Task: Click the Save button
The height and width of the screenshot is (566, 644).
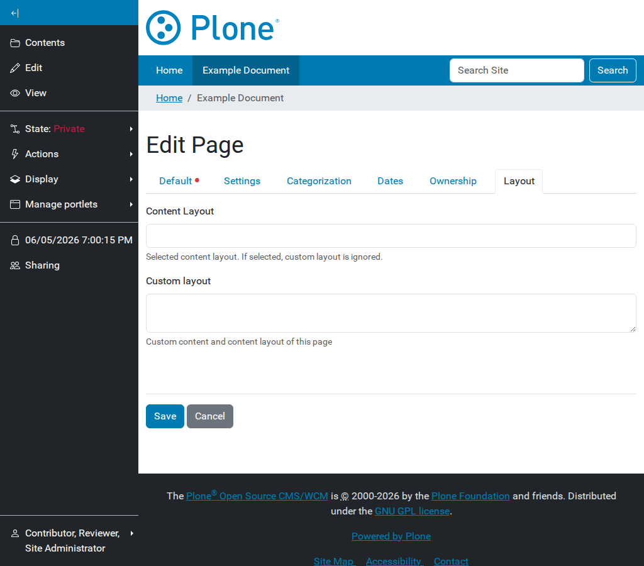Action: tap(165, 416)
